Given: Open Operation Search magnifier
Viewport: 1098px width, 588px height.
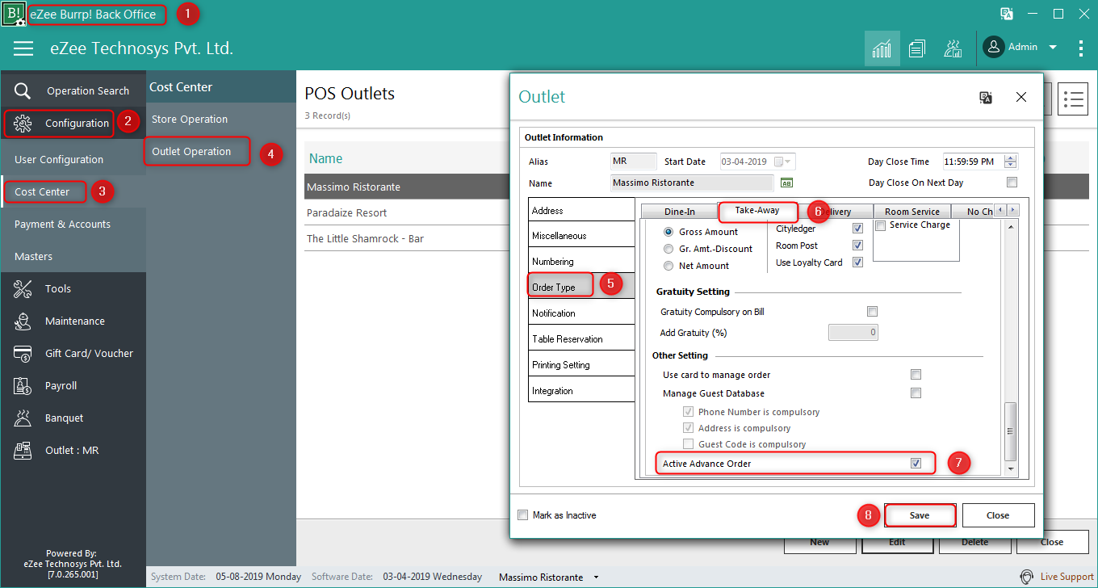Looking at the screenshot, I should 23,90.
